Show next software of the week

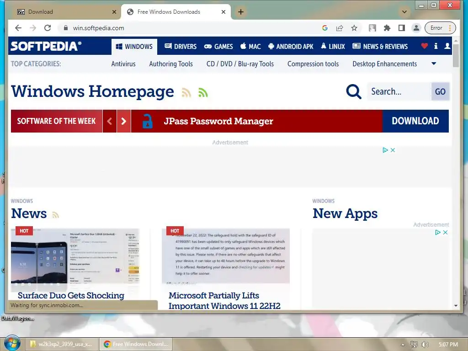click(123, 121)
